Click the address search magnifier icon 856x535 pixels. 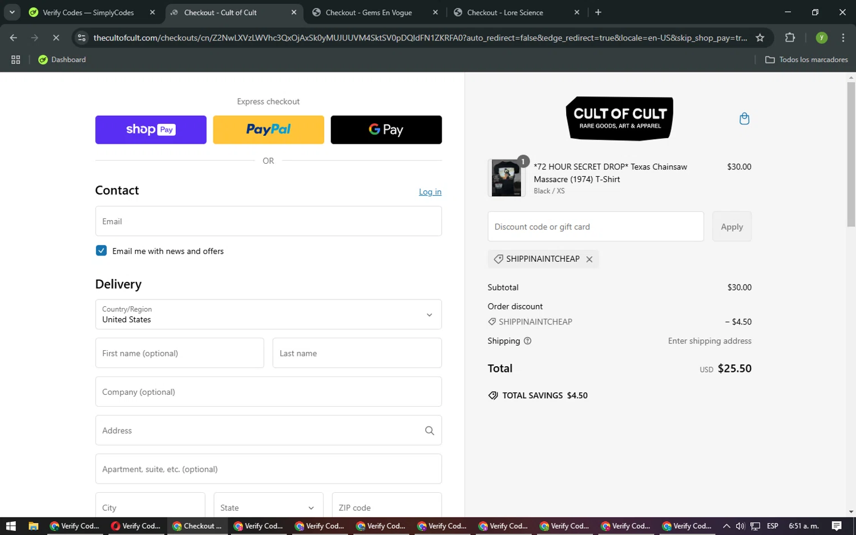[x=430, y=431]
